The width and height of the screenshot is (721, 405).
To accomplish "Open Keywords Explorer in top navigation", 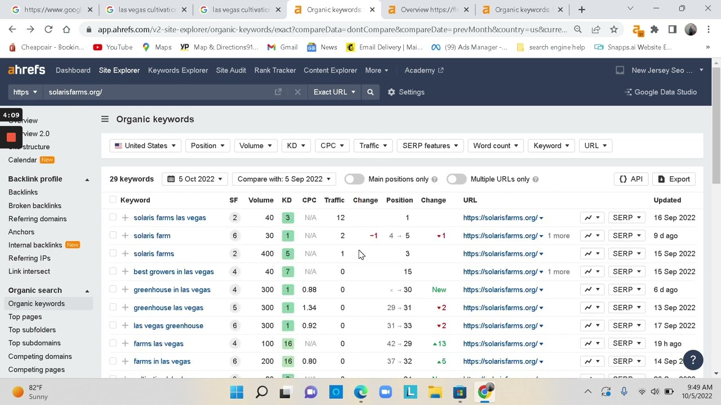I will 178,70.
